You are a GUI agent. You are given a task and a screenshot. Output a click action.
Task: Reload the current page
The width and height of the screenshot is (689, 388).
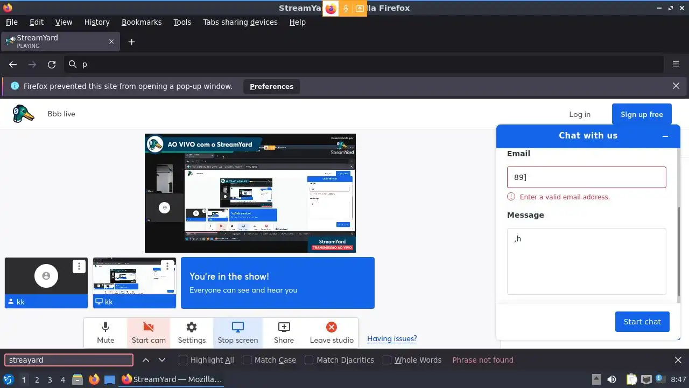52,64
